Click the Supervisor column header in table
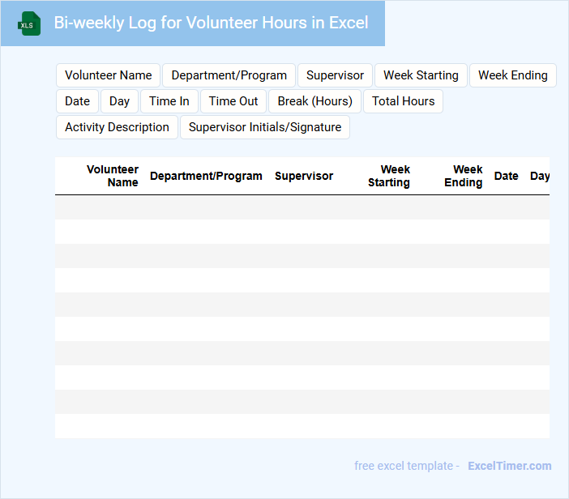569x499 pixels. point(304,176)
